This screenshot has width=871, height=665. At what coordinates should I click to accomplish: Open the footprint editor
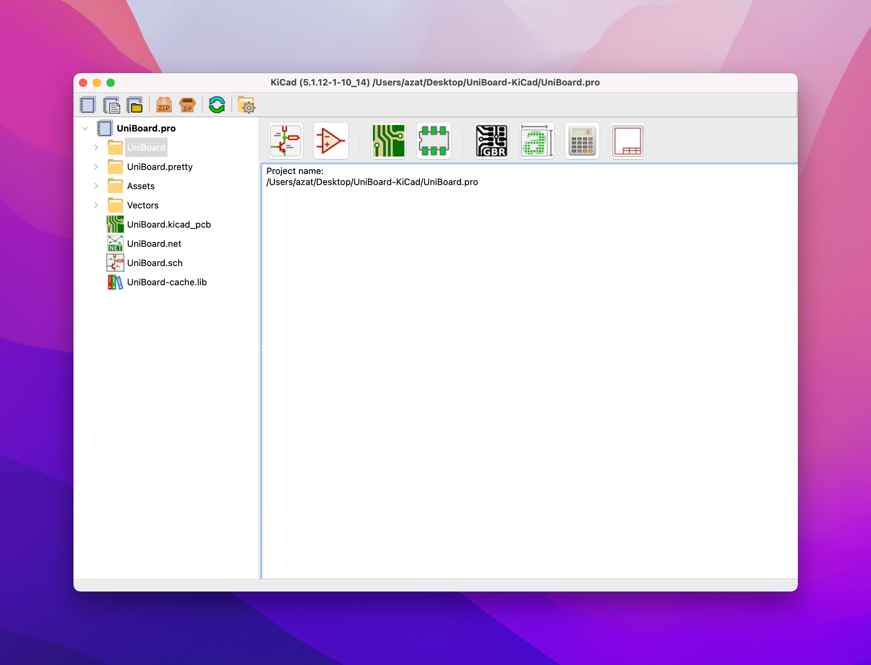[x=434, y=141]
